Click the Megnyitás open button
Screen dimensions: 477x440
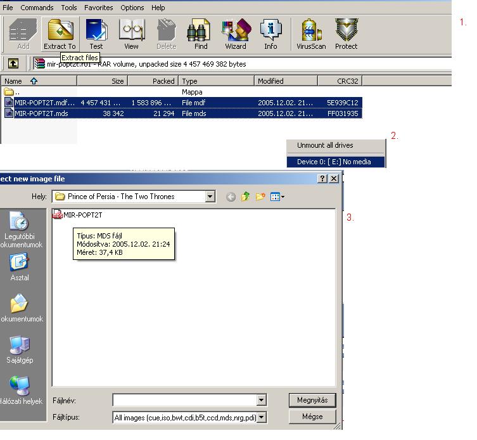click(x=312, y=400)
